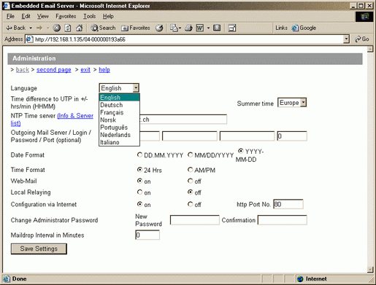376x285 pixels.
Task: Select MM/DD/YYYY date format
Action: coord(191,155)
